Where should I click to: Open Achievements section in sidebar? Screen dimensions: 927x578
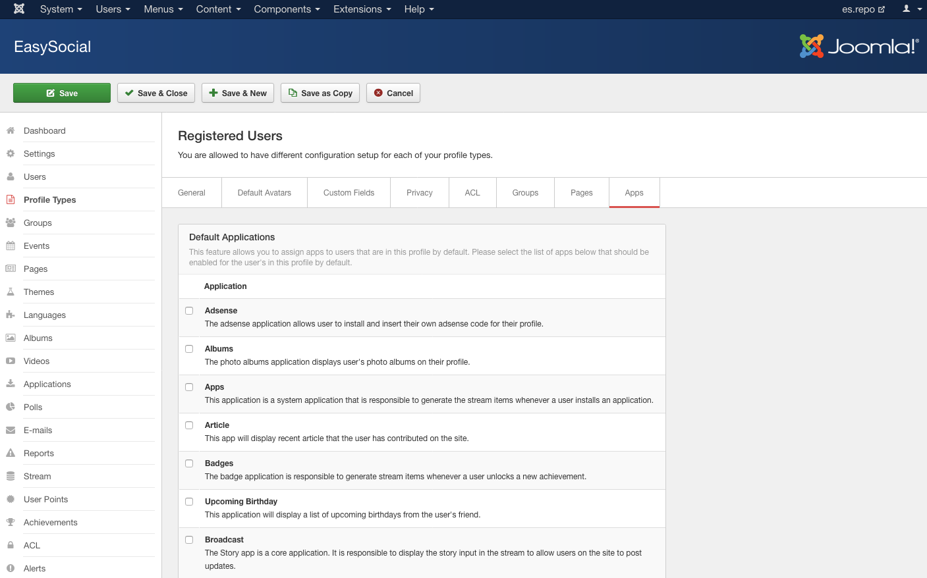point(50,522)
